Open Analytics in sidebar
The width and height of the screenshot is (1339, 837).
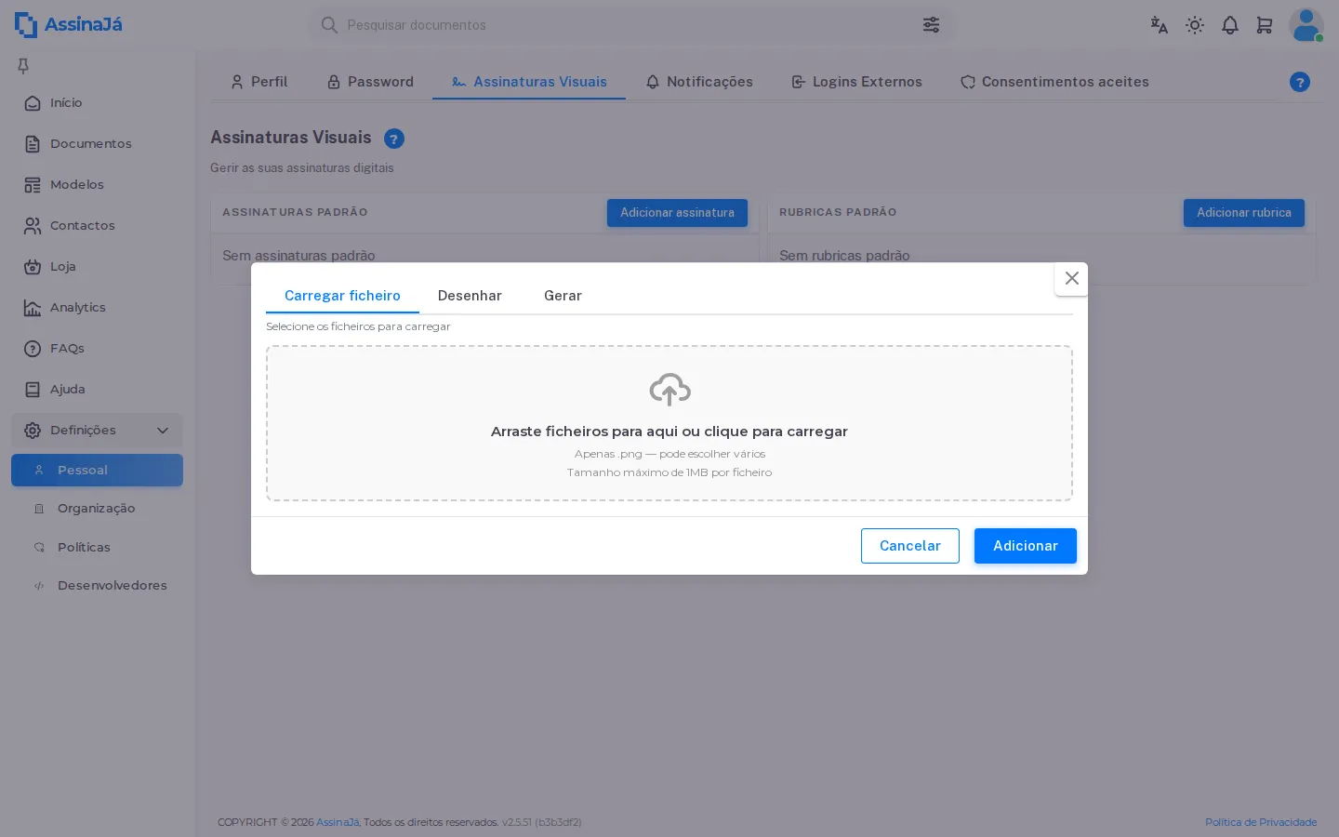click(97, 308)
